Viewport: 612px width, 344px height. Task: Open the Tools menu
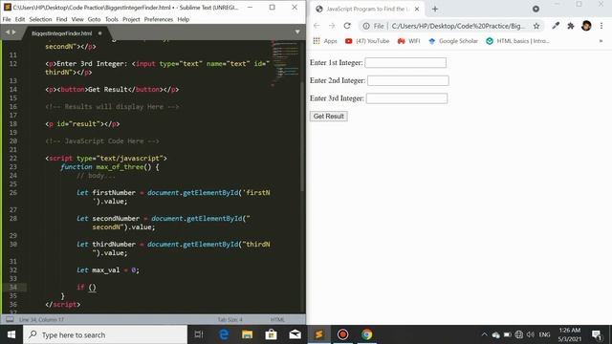(112, 19)
